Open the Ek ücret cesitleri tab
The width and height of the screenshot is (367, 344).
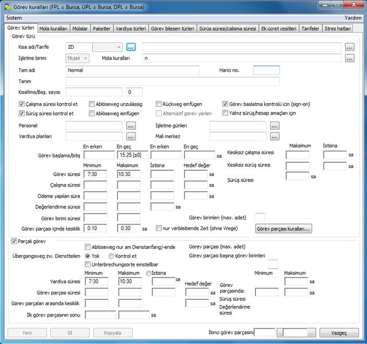pos(279,29)
